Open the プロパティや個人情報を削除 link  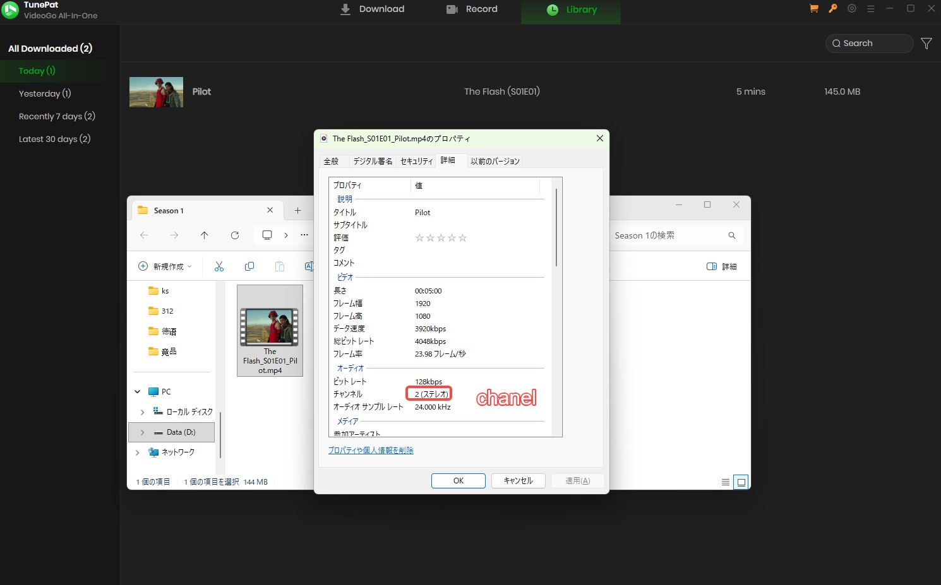(x=370, y=450)
